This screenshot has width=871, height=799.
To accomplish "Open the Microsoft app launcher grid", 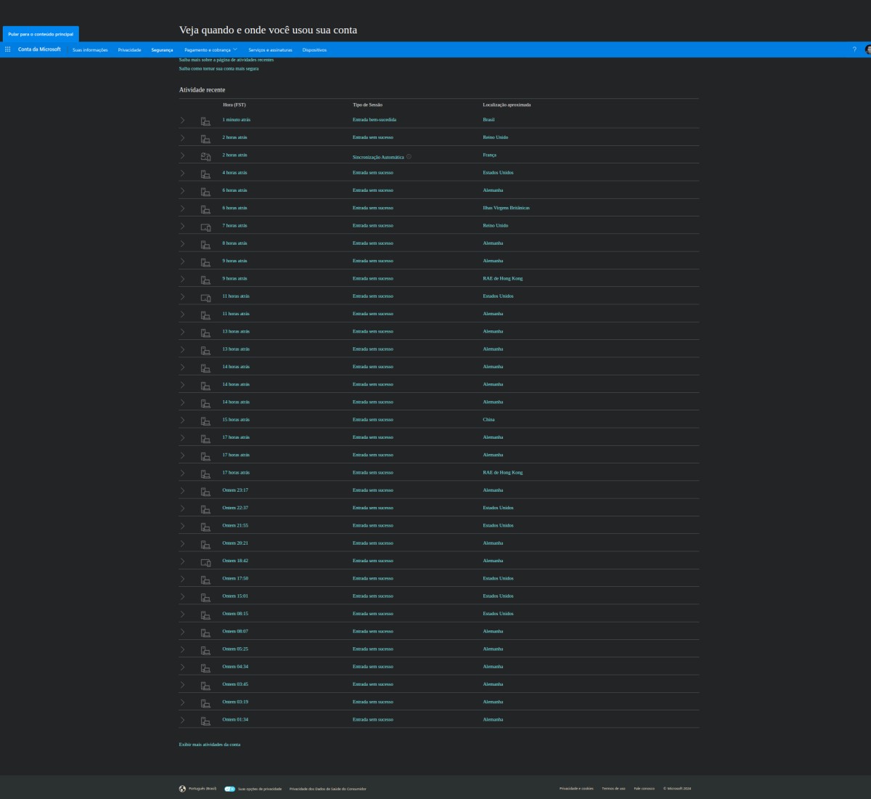I will pyautogui.click(x=7, y=49).
